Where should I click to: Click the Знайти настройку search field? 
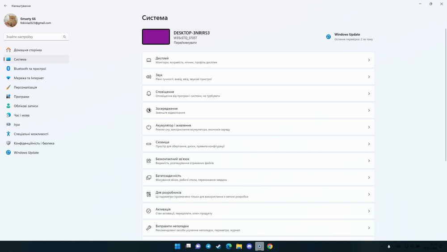pos(36,37)
